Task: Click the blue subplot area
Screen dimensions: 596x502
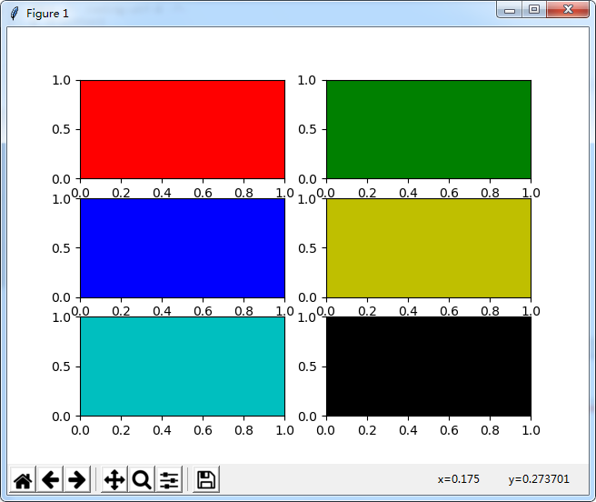Action: (x=183, y=248)
